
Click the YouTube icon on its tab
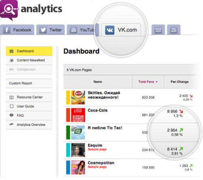[x=73, y=30]
